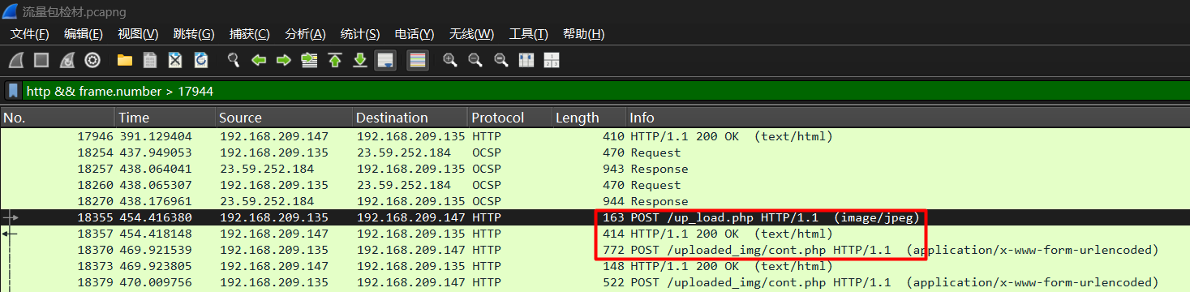Restart the current capture
The image size is (1190, 292).
pos(67,60)
